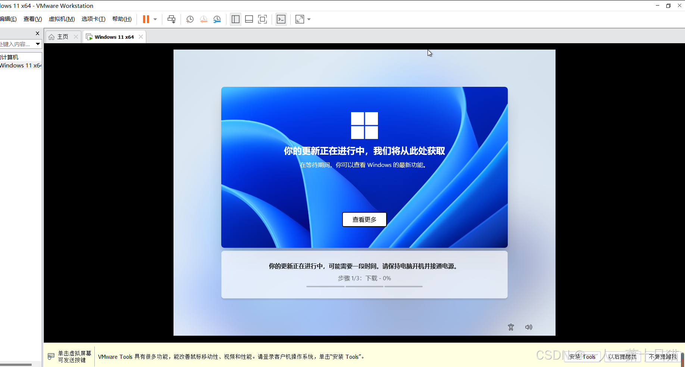The height and width of the screenshot is (367, 685).
Task: Click the Windows logo in update screen
Action: [x=365, y=126]
